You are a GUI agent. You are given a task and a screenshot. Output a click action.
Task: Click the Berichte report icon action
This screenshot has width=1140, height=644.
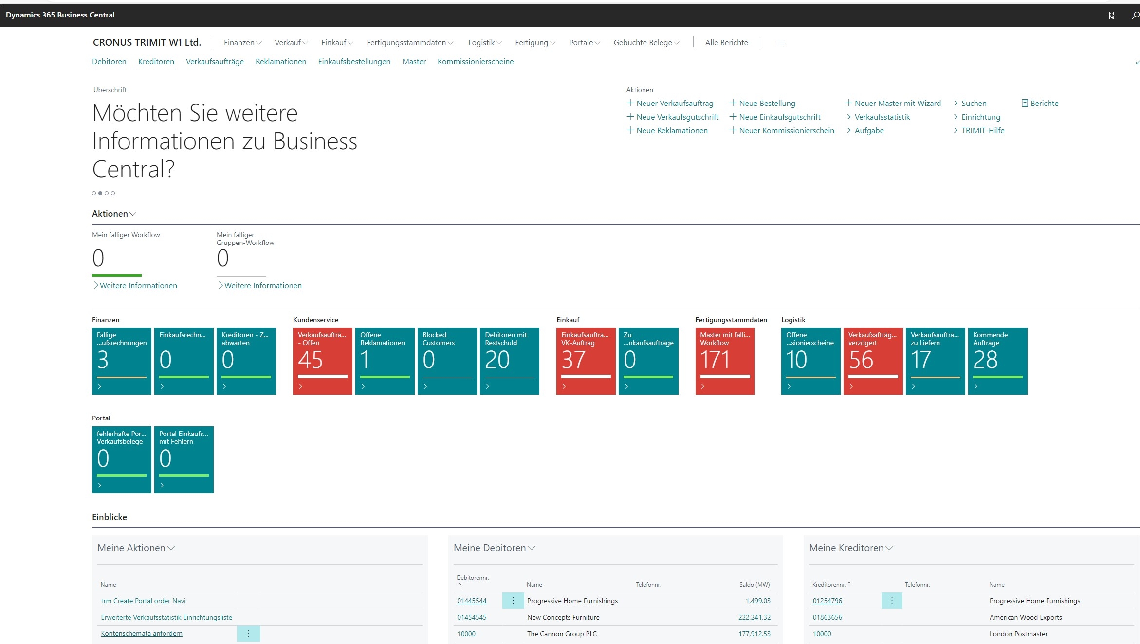(x=1024, y=103)
